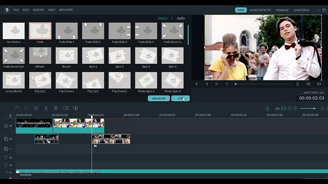Jump to next frame in preview

[207, 84]
